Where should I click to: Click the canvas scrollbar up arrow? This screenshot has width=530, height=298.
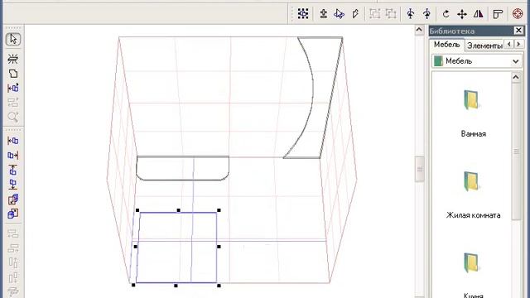click(419, 30)
